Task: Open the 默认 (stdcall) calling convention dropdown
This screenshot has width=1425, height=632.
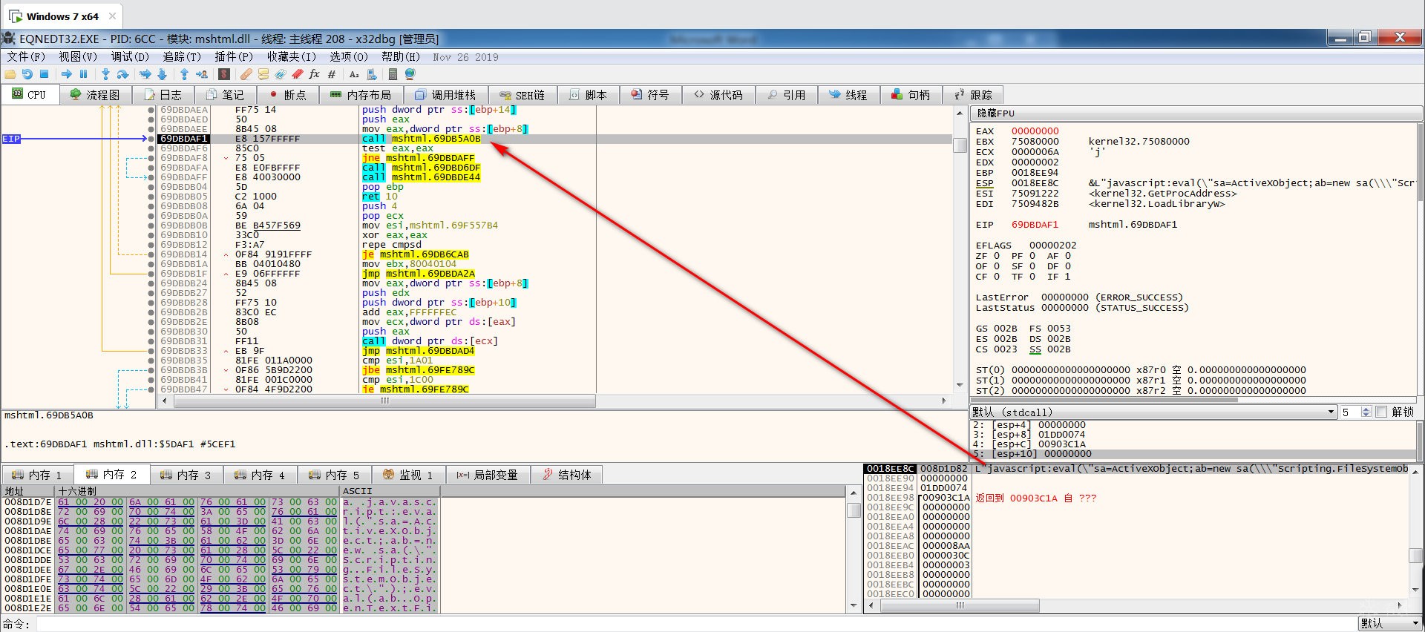Action: tap(1153, 412)
